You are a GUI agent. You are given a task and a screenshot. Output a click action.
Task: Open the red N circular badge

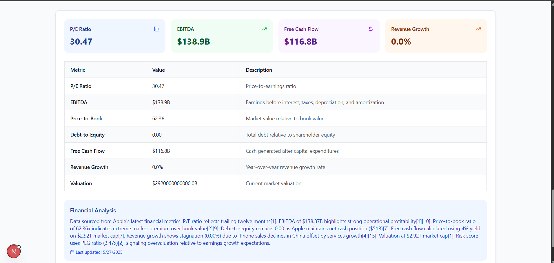(14, 251)
